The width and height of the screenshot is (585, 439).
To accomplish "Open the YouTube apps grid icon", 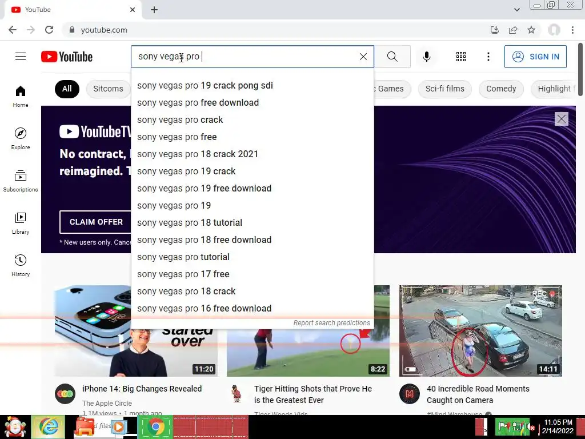I will pos(461,57).
